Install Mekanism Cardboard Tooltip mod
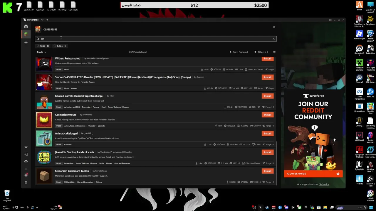 point(268,171)
